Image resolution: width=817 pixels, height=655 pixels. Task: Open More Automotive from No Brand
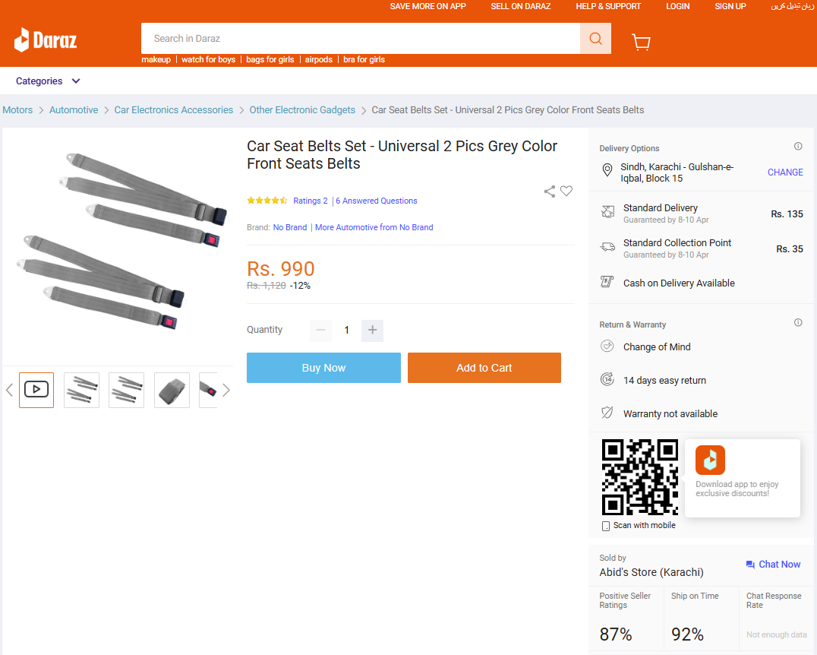374,227
